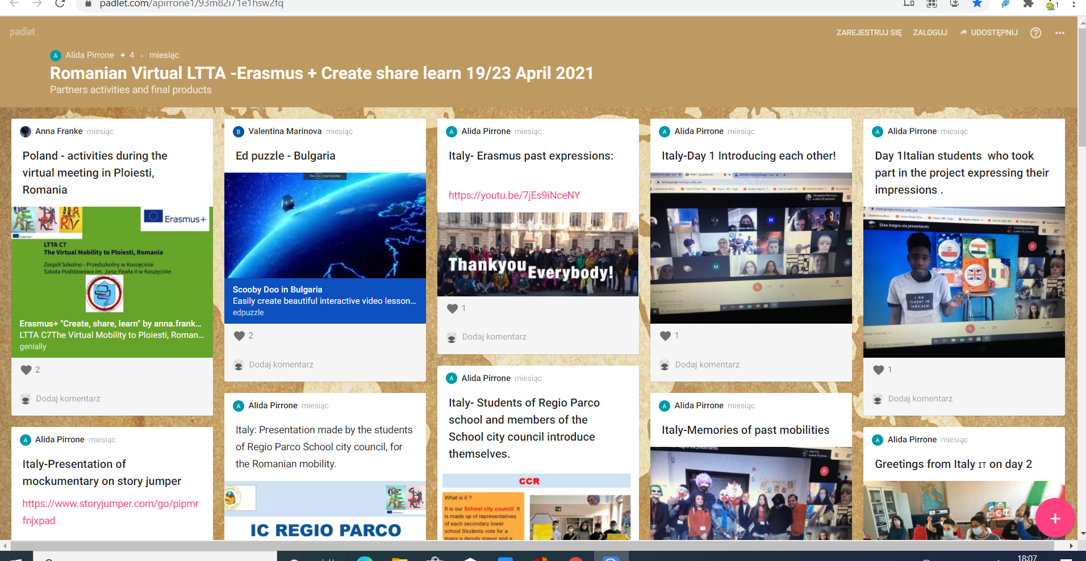Click the browser bookmark star icon
The image size is (1086, 561).
pyautogui.click(x=977, y=4)
